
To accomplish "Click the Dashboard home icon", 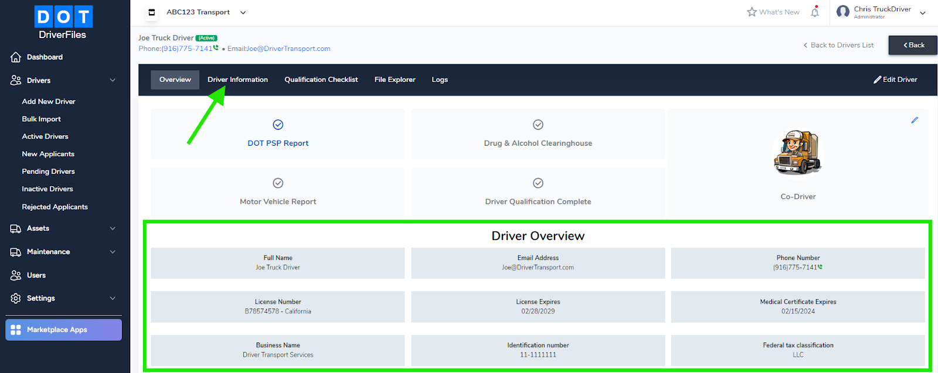I will click(x=16, y=57).
